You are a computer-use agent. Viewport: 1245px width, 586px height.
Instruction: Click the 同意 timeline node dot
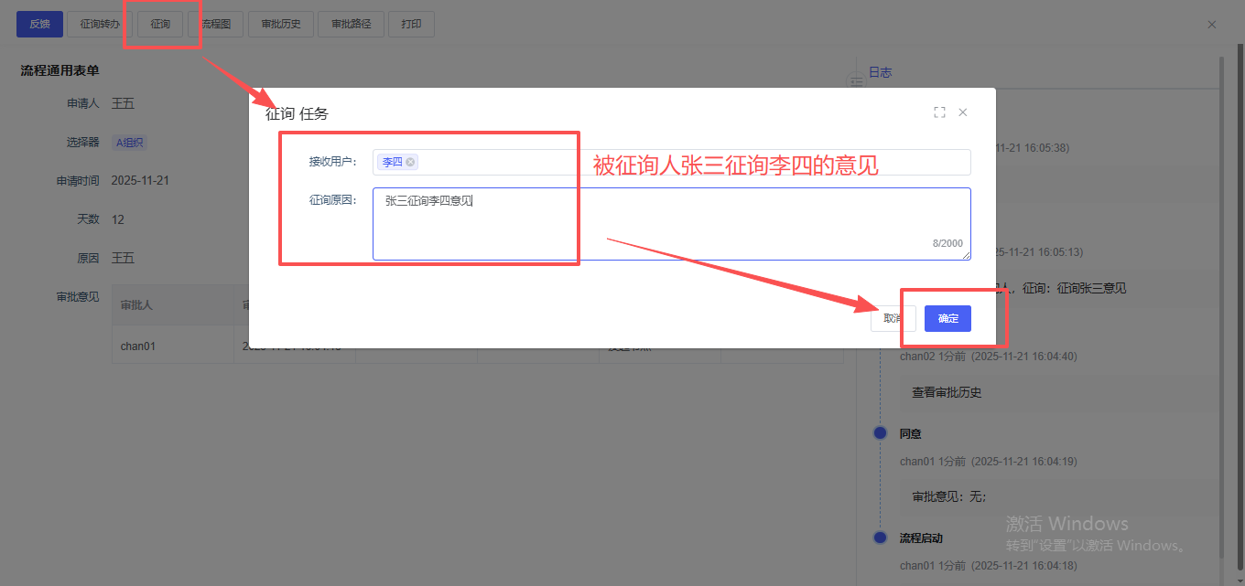tap(880, 433)
